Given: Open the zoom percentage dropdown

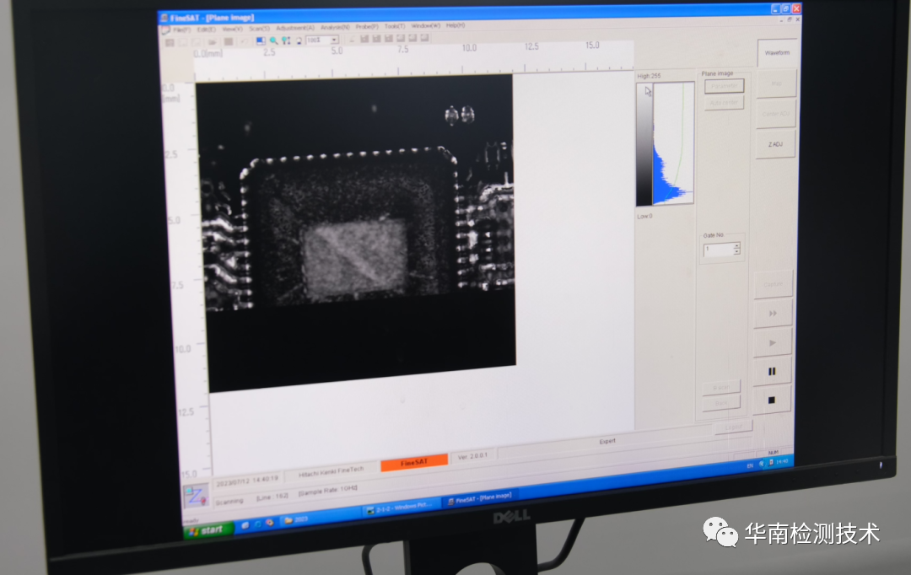Looking at the screenshot, I should [334, 40].
